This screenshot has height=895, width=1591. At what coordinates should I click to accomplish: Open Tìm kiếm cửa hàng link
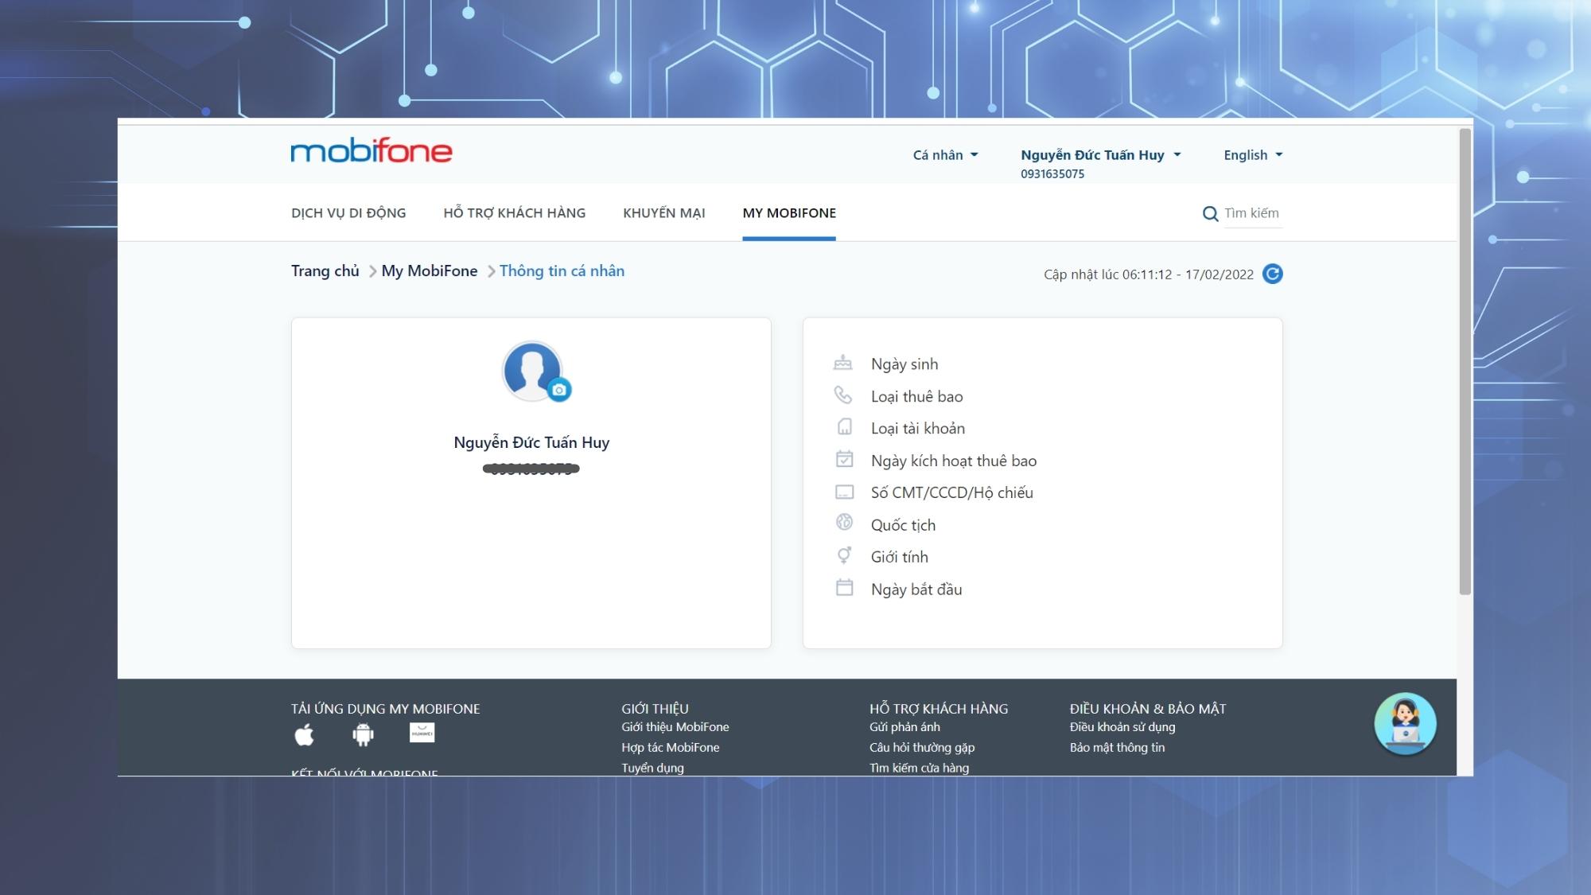click(919, 768)
